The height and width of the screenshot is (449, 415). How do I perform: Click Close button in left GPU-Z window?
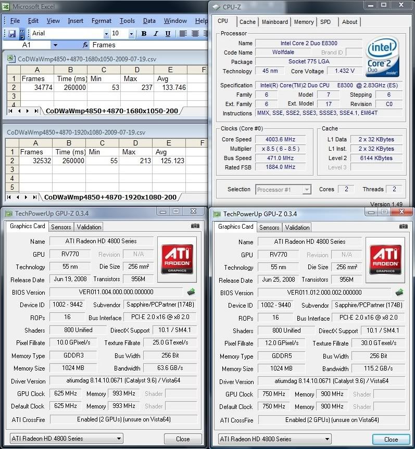(183, 439)
